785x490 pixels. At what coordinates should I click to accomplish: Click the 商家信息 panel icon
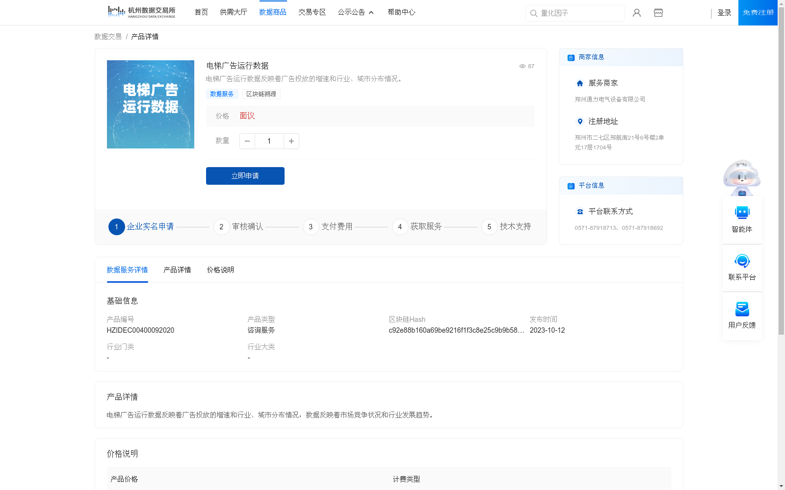(x=571, y=58)
